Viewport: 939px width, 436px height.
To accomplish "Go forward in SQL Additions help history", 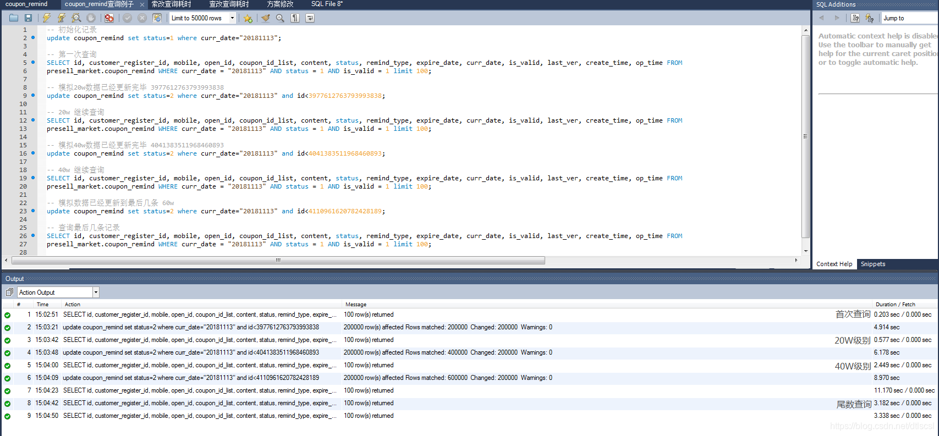I will coord(837,18).
